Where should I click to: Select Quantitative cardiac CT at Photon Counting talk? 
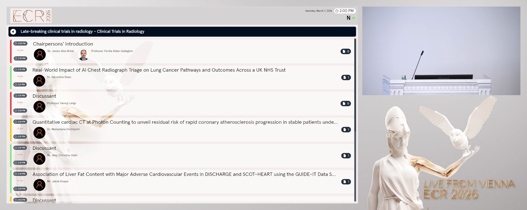(185, 122)
